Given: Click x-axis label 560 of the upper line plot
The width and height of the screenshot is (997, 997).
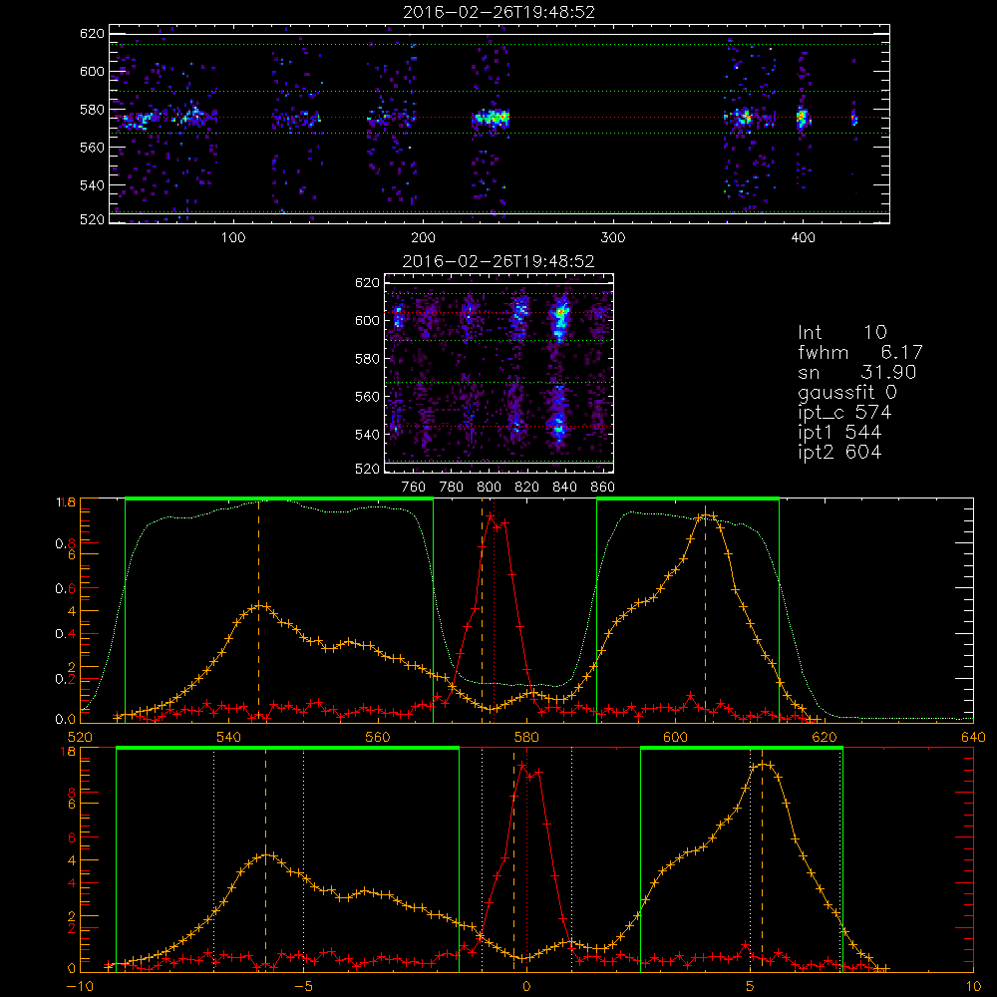Looking at the screenshot, I should coord(378,737).
